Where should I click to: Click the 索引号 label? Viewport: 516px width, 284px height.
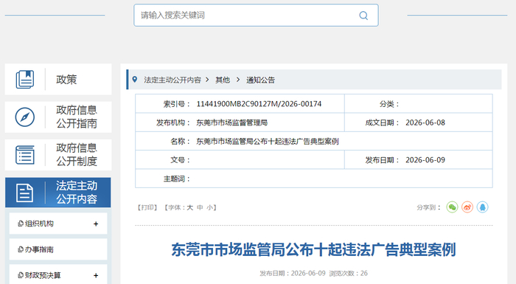177,104
